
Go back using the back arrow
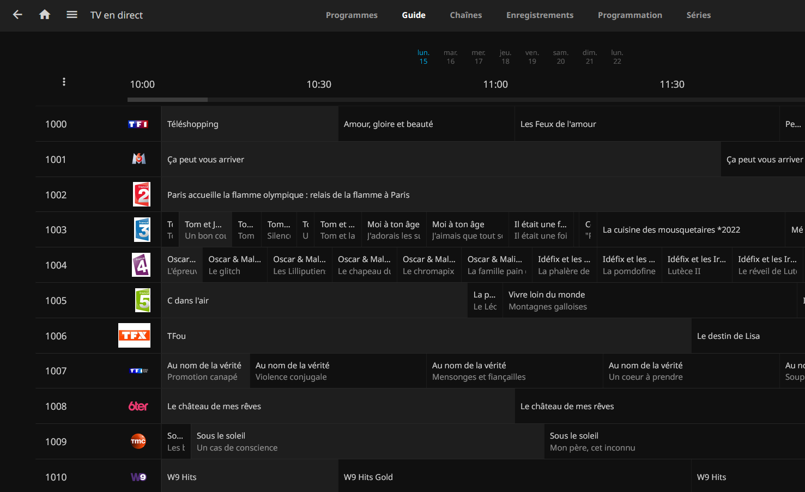(17, 15)
